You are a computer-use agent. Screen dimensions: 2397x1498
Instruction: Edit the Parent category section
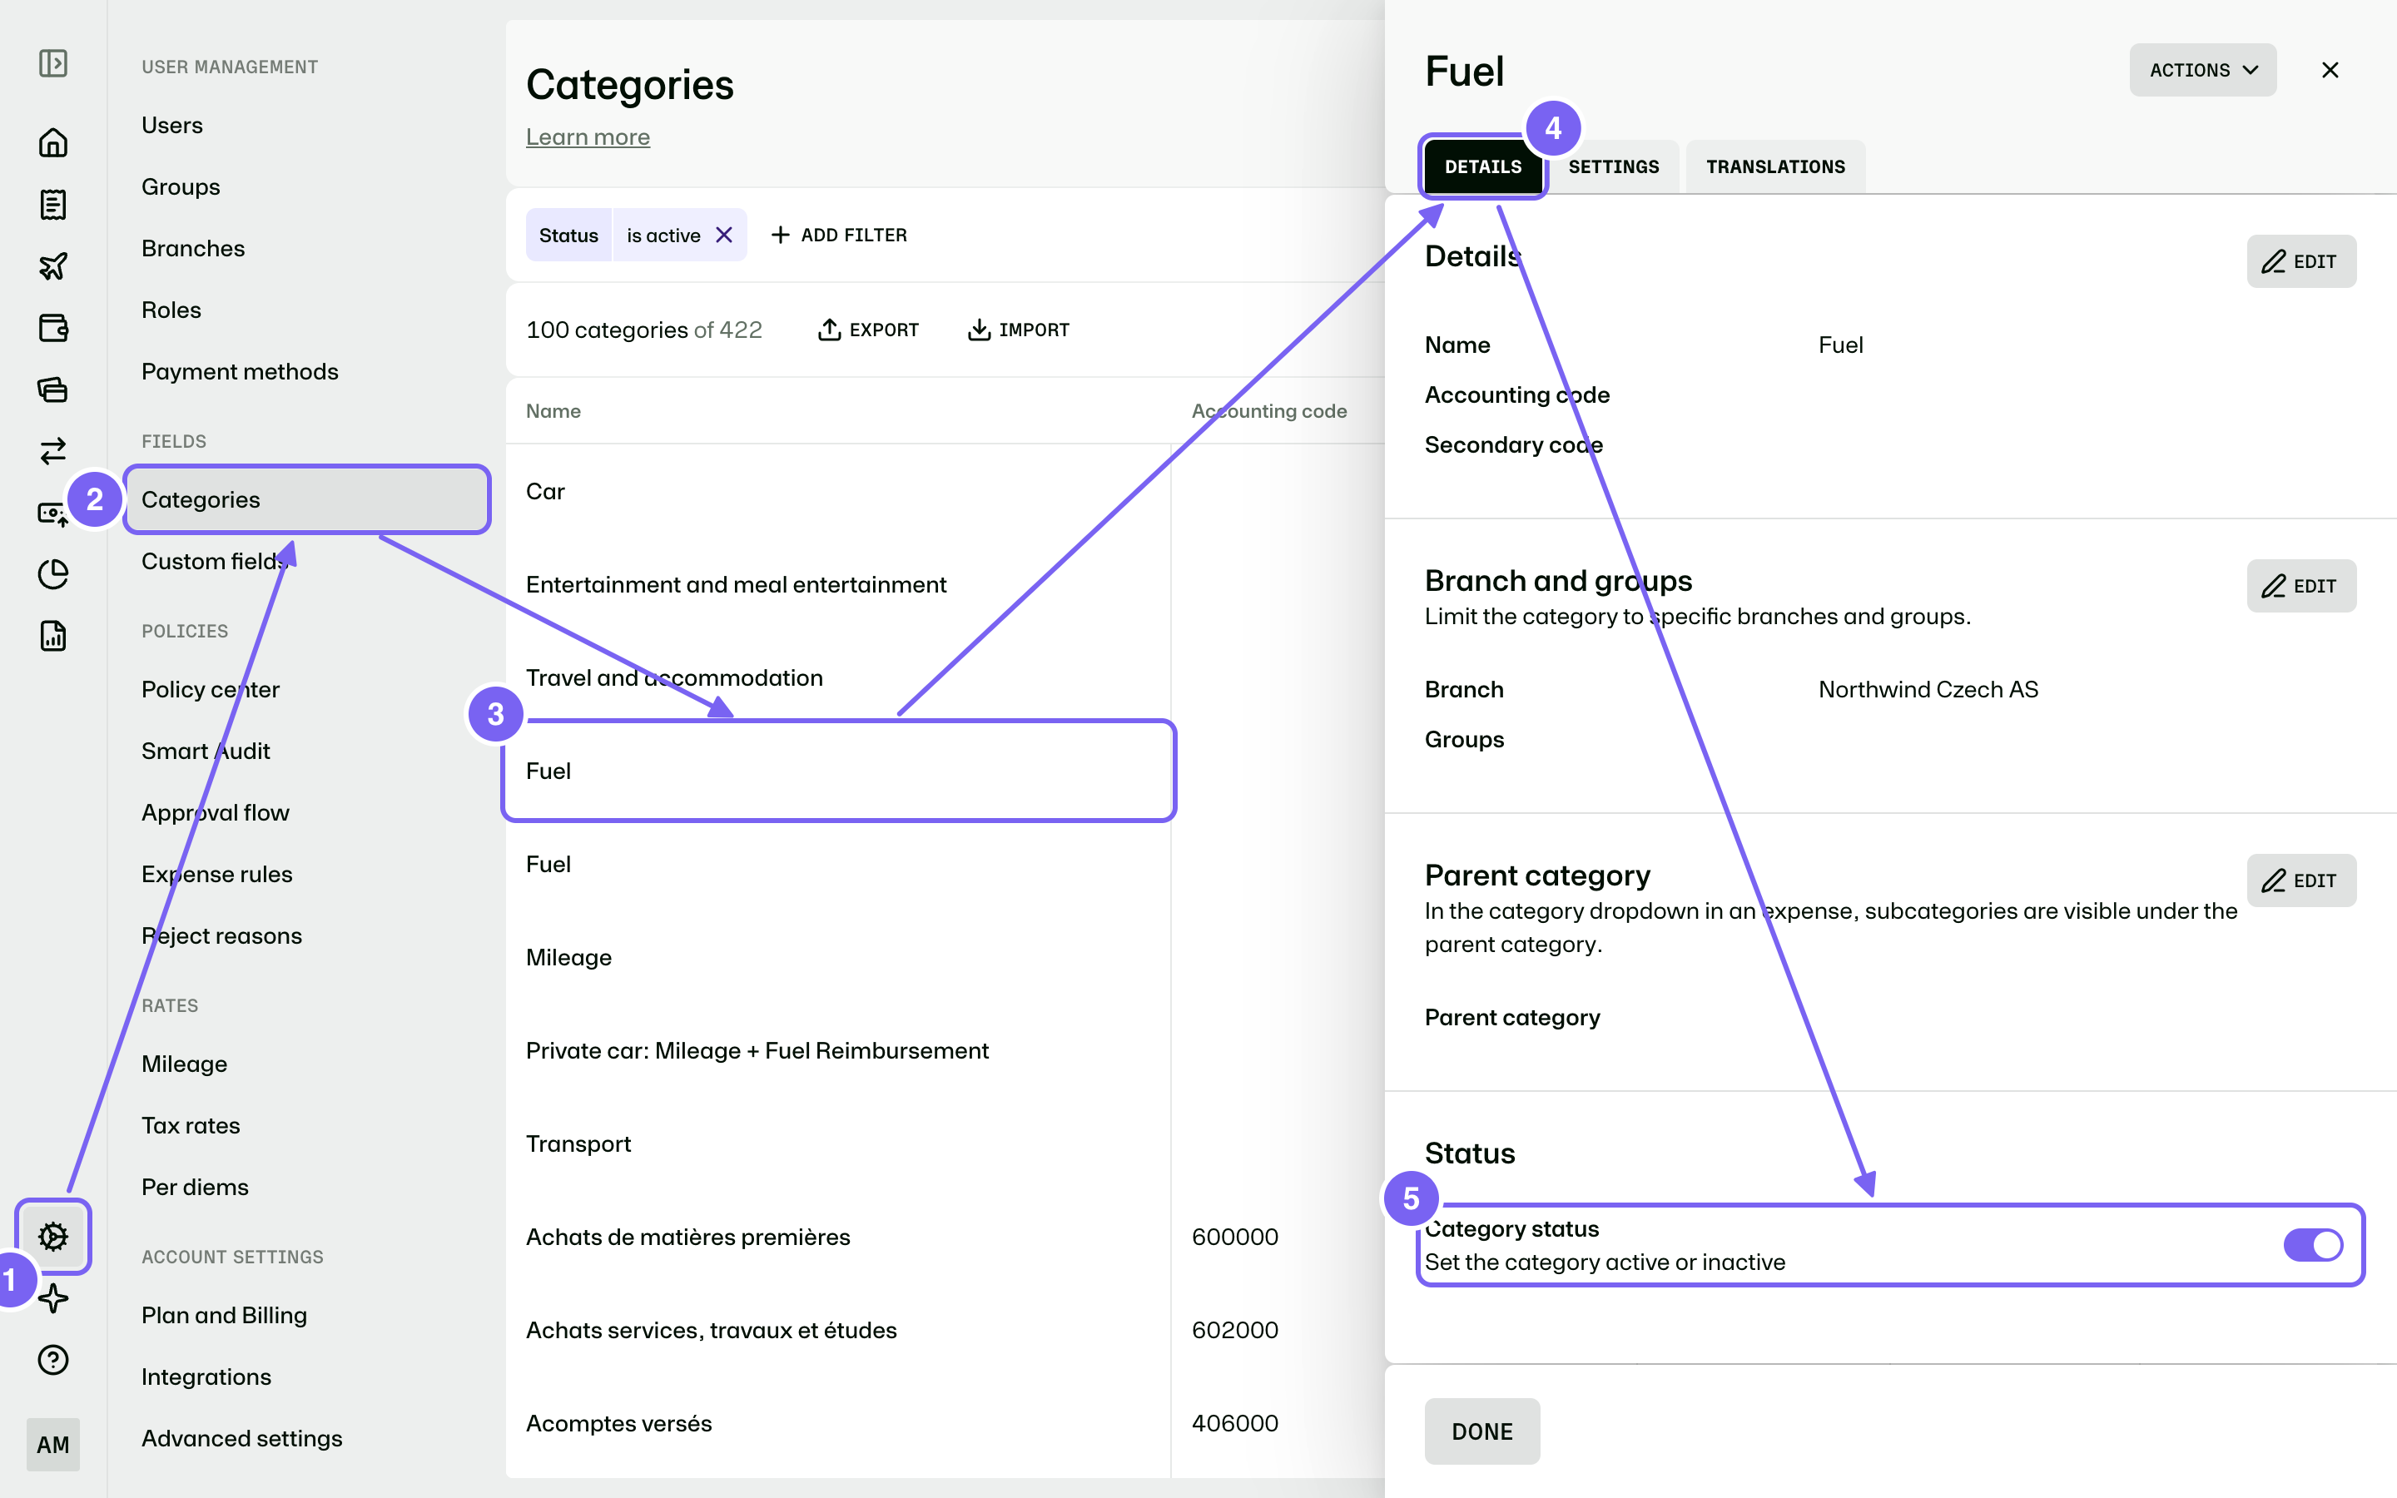(2301, 880)
